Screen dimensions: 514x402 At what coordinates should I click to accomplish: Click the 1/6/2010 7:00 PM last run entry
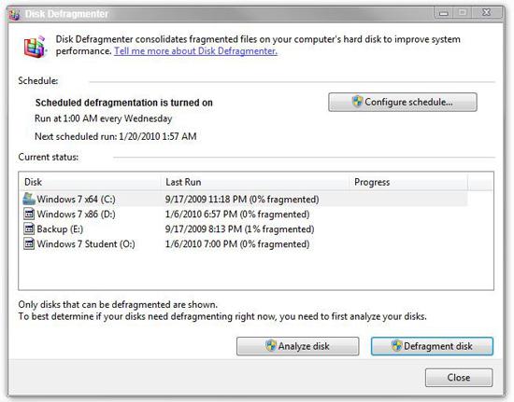pos(237,244)
